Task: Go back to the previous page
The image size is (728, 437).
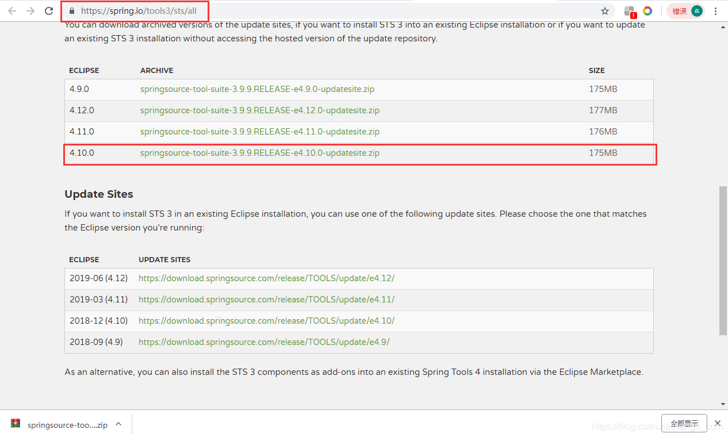Action: 12,11
